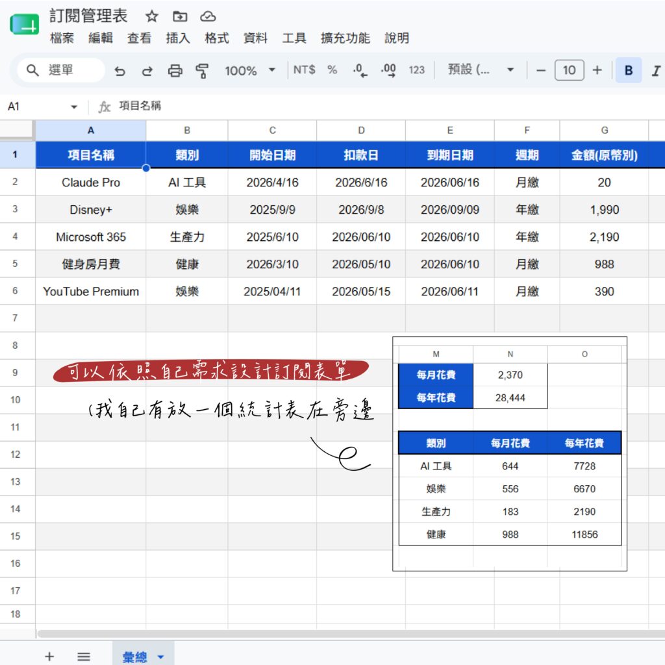Open the 說明 menu
This screenshot has height=665, width=665.
(x=397, y=38)
